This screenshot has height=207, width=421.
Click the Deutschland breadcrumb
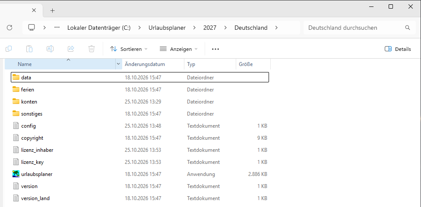251,28
